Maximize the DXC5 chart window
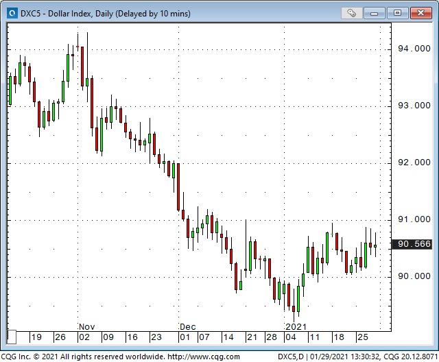 (x=397, y=13)
